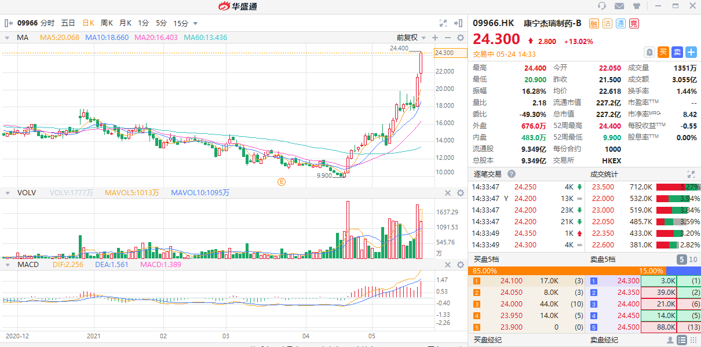Add stock to watchlist plus icon

tap(691, 52)
